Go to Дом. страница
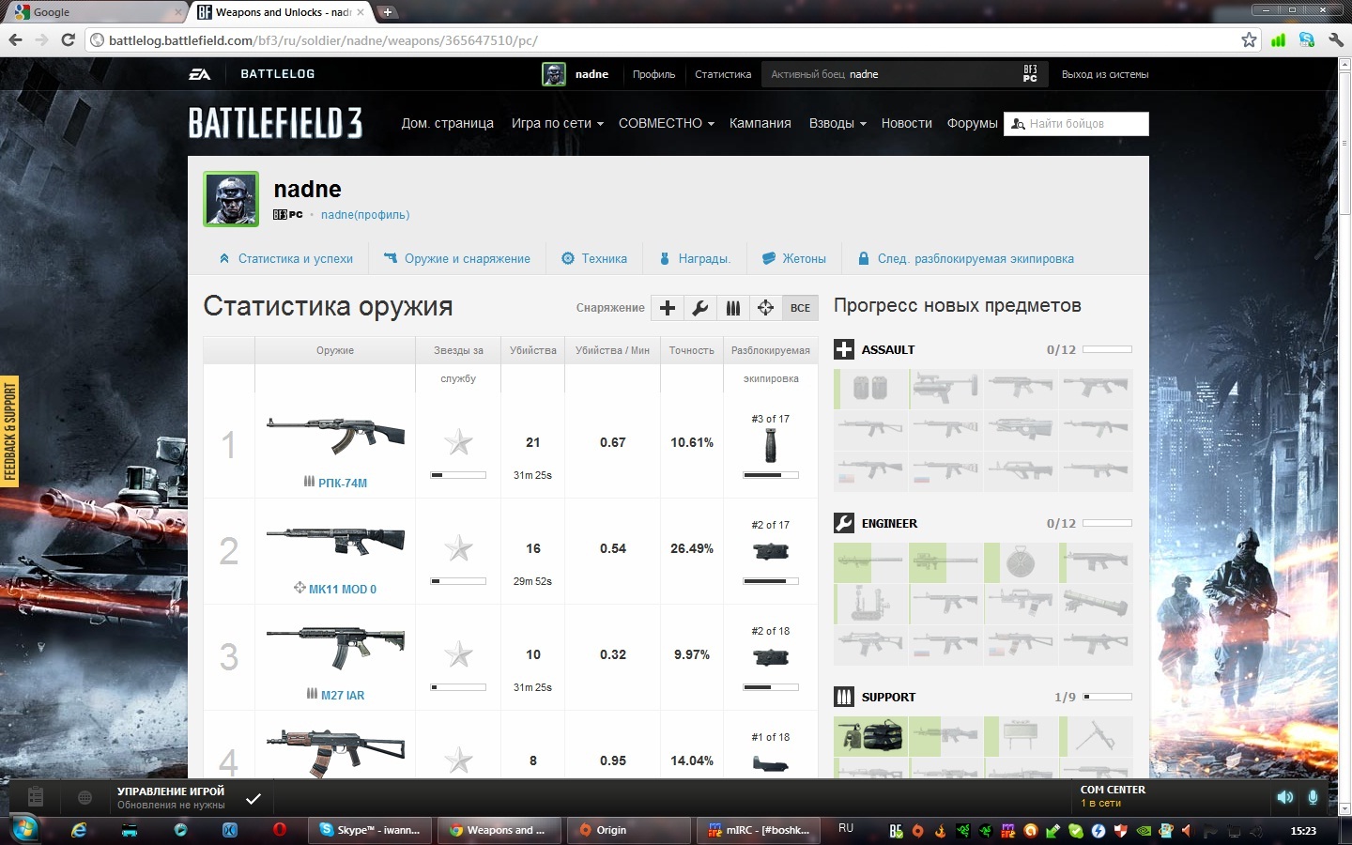1352x845 pixels. point(447,123)
